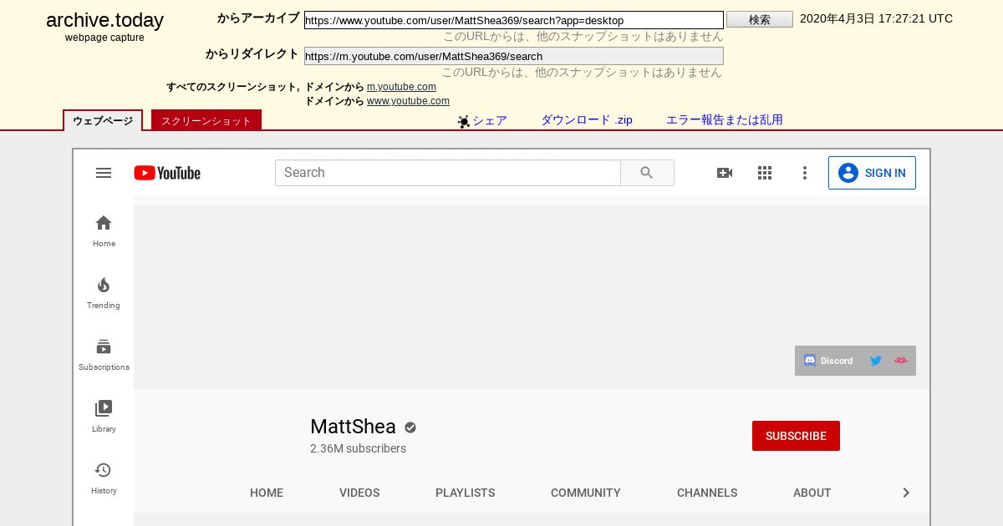Screen dimensions: 1003x526
Task: Open the three-dot settings menu
Action: click(x=805, y=173)
